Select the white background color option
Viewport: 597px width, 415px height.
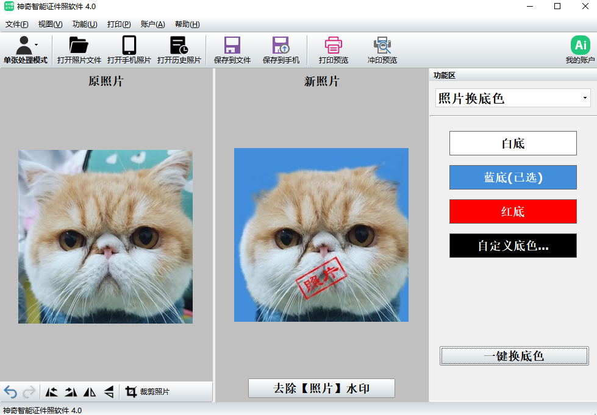513,144
